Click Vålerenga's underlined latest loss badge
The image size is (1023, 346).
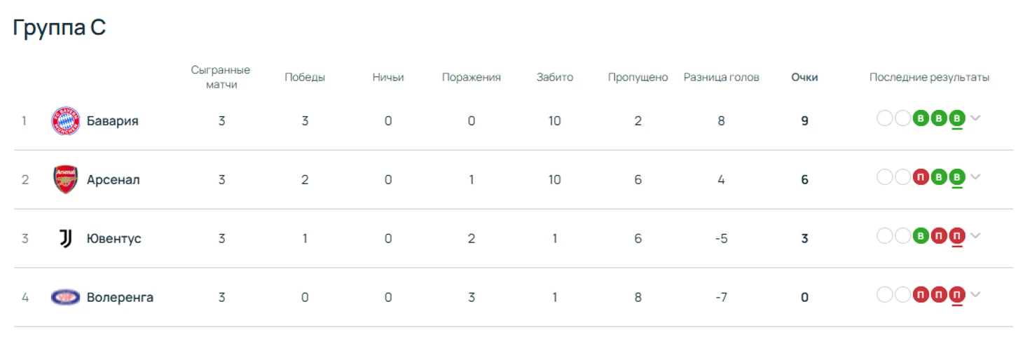956,295
